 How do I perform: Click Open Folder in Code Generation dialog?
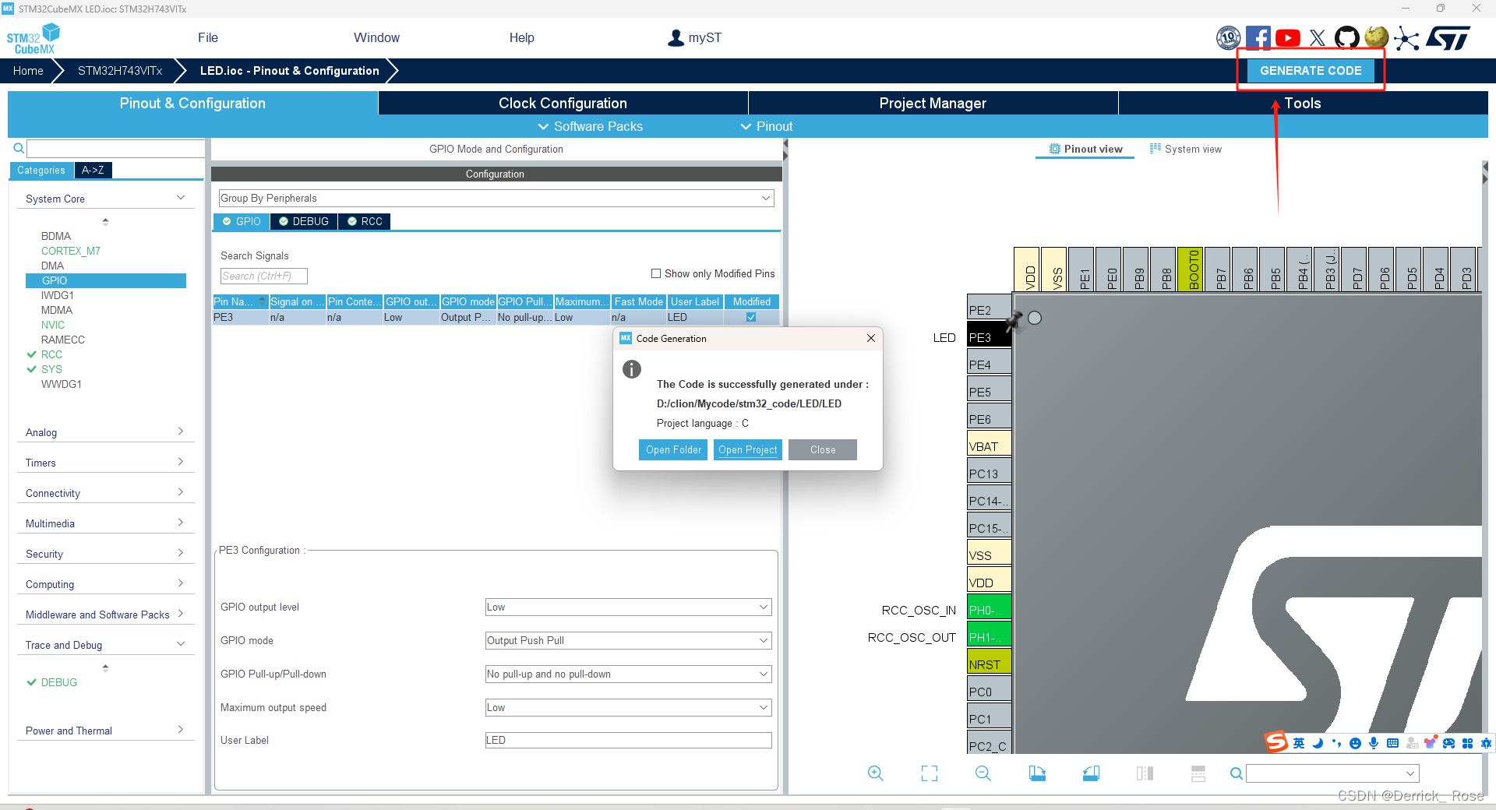pos(673,449)
